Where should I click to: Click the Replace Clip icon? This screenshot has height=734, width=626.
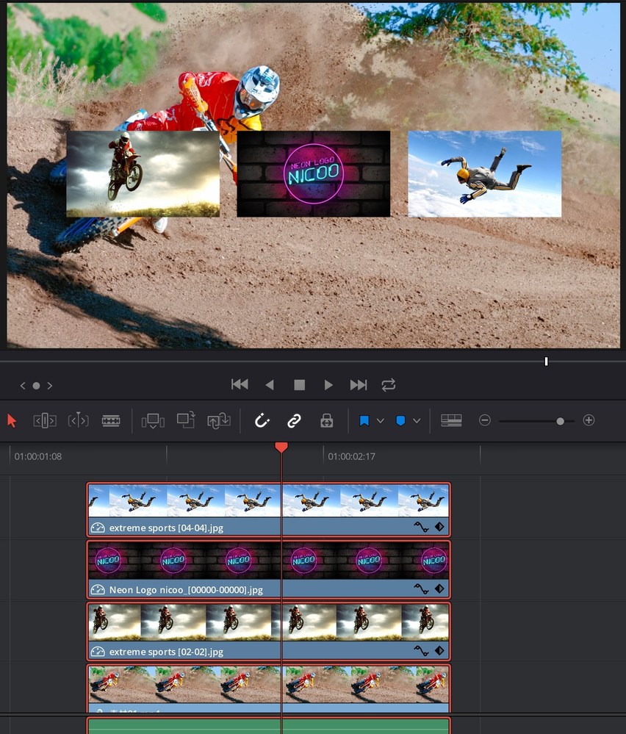click(219, 420)
